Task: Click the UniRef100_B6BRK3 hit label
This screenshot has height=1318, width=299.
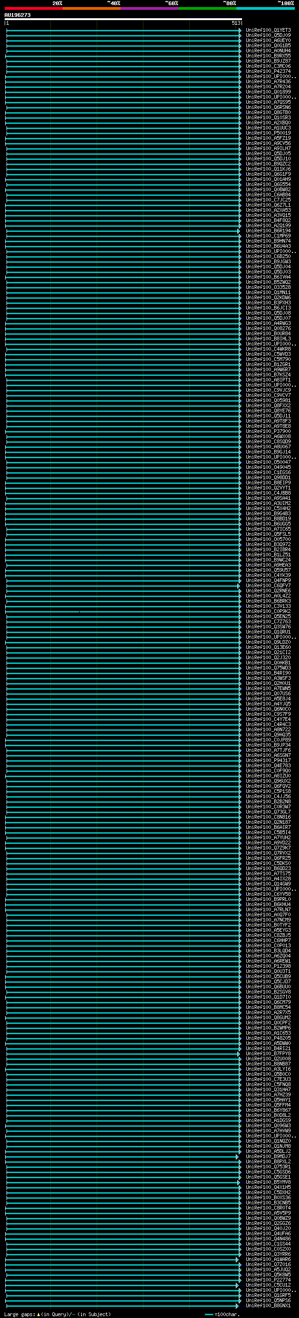Action: pyautogui.click(x=268, y=601)
